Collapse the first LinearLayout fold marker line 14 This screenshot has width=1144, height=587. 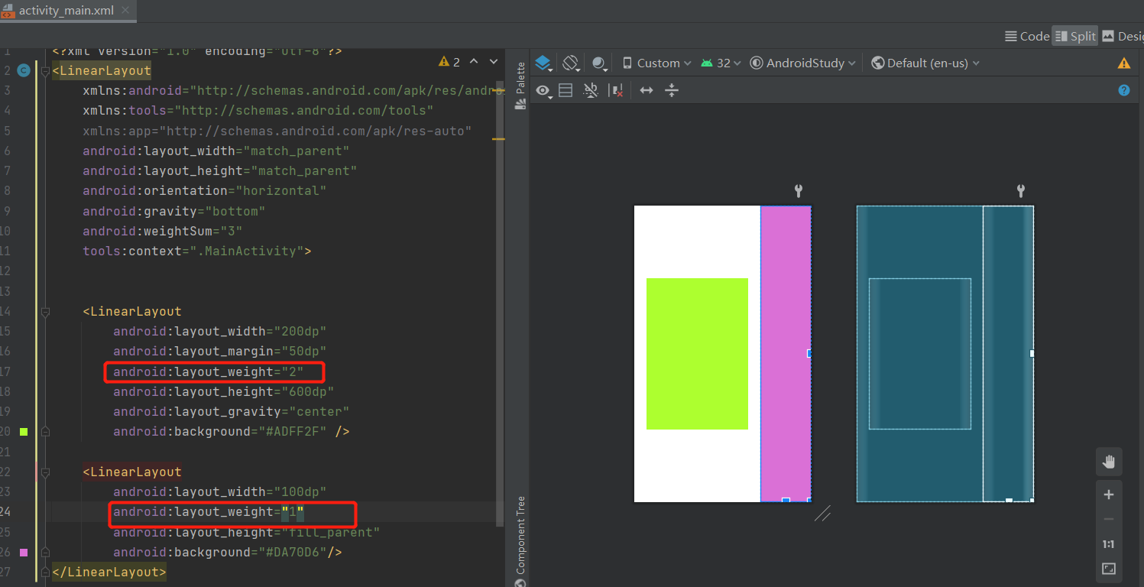click(45, 311)
